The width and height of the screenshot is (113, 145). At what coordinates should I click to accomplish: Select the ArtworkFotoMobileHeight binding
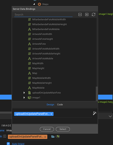pyautogui.click(x=46, y=54)
